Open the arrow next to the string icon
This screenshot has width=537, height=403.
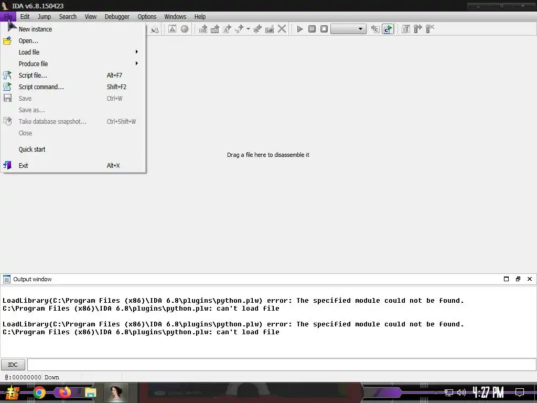tap(248, 29)
